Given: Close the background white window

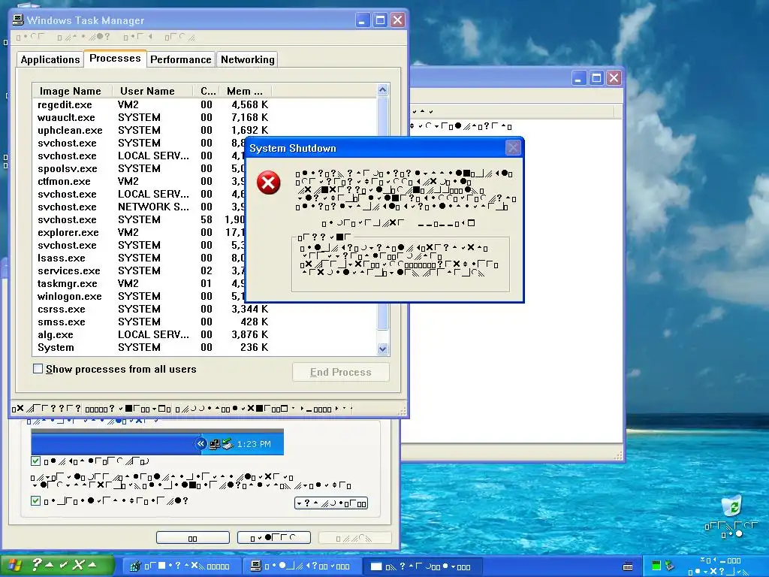Looking at the screenshot, I should [x=614, y=78].
